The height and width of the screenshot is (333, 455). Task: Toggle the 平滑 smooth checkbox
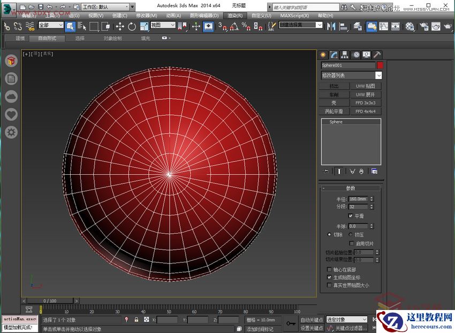(x=351, y=215)
